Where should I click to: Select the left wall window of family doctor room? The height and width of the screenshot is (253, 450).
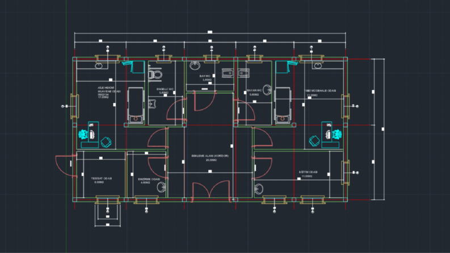(74, 106)
